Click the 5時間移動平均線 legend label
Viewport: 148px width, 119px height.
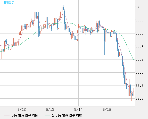point(25,115)
